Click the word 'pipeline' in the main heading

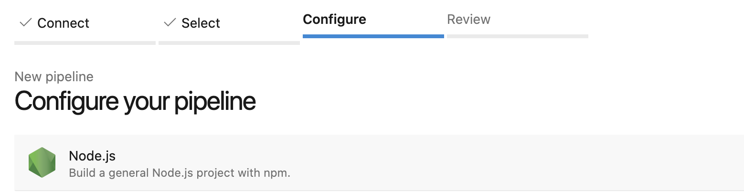click(214, 101)
